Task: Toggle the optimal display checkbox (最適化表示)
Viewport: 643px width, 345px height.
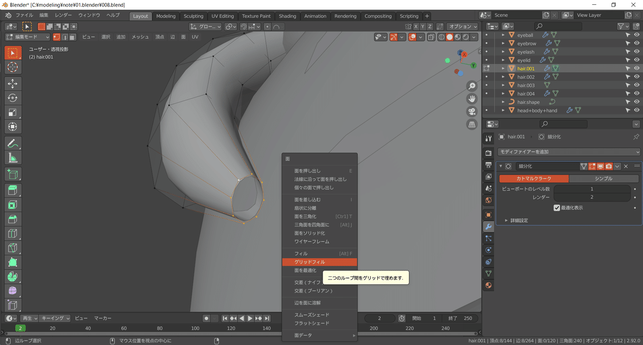Action: 557,208
